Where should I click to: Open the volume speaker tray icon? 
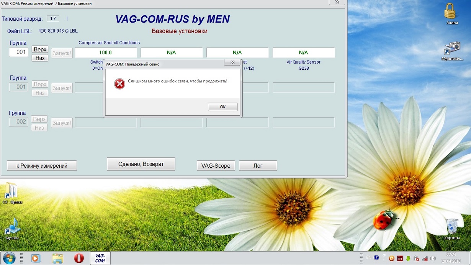[x=433, y=258]
